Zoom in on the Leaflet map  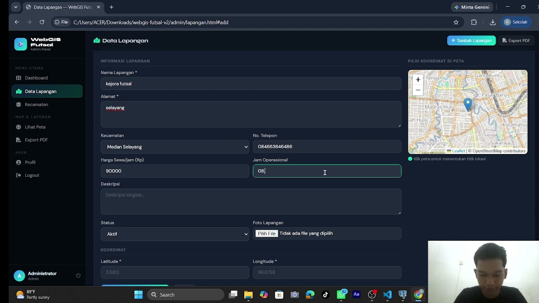coord(418,80)
